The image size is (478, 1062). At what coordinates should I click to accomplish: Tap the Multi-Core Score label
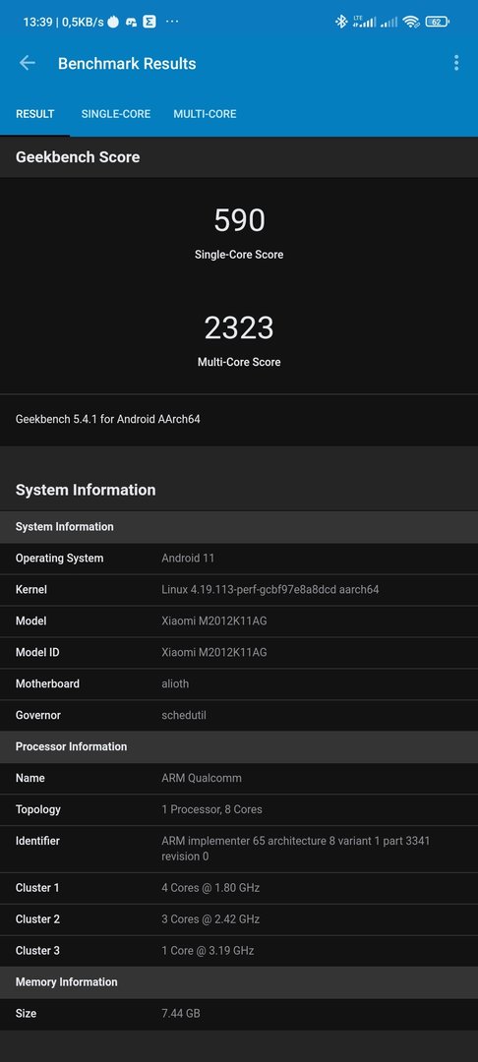pos(239,362)
